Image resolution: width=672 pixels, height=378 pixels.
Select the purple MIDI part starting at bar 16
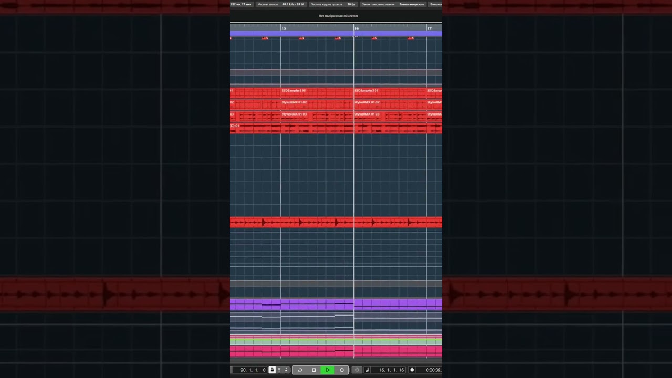398,304
